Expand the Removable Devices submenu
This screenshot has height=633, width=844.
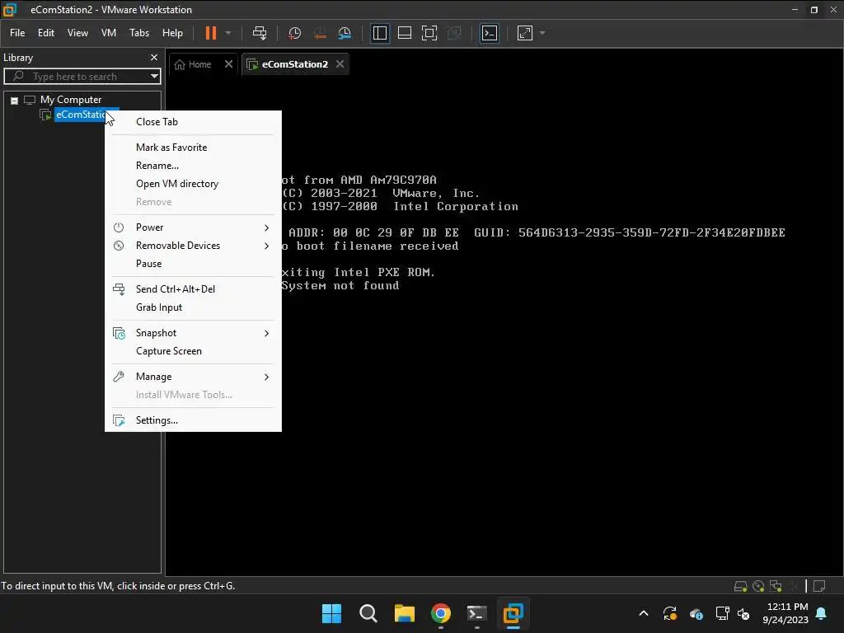pos(193,246)
